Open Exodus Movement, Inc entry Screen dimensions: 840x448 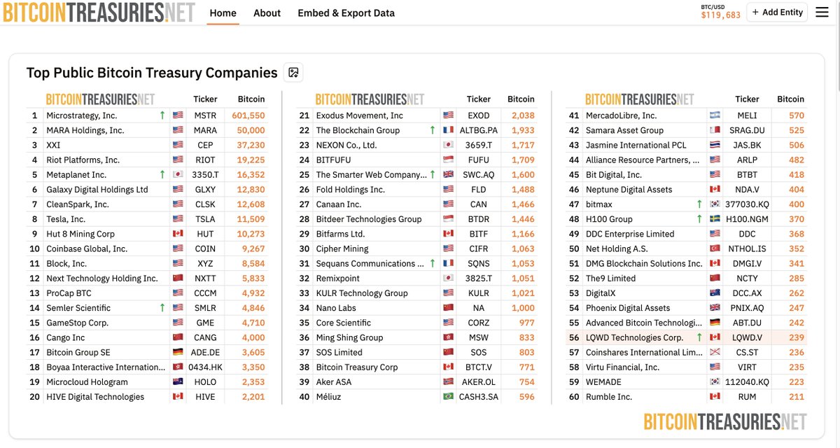tap(360, 115)
